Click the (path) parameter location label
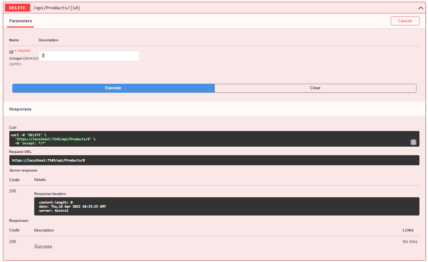Screen dimensions: 428x262 (15, 64)
